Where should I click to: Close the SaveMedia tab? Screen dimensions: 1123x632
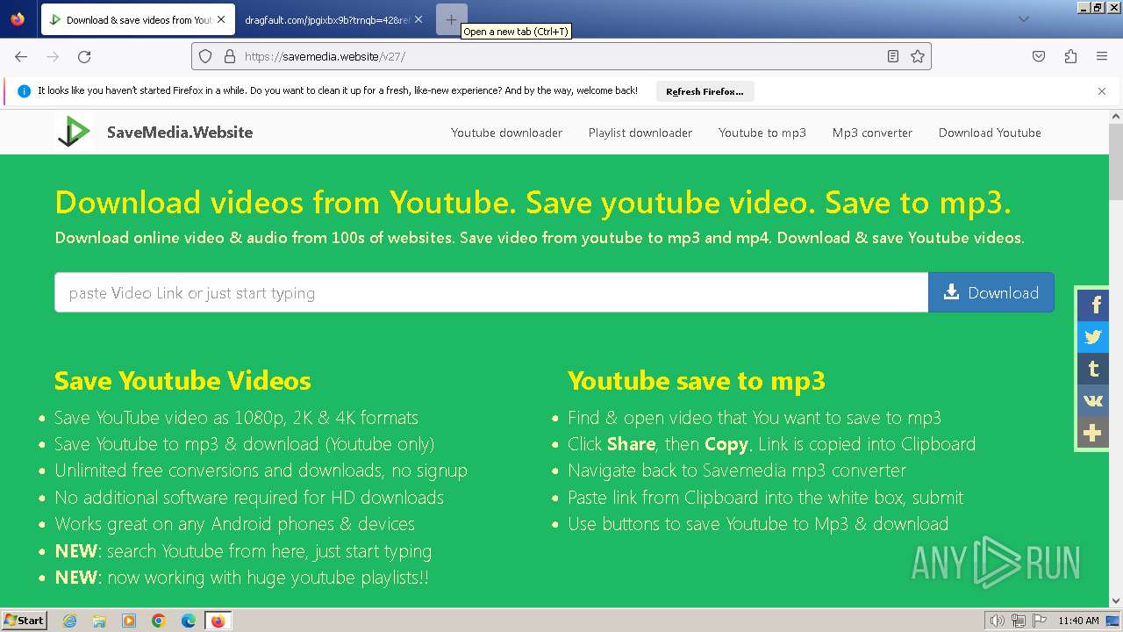(221, 19)
